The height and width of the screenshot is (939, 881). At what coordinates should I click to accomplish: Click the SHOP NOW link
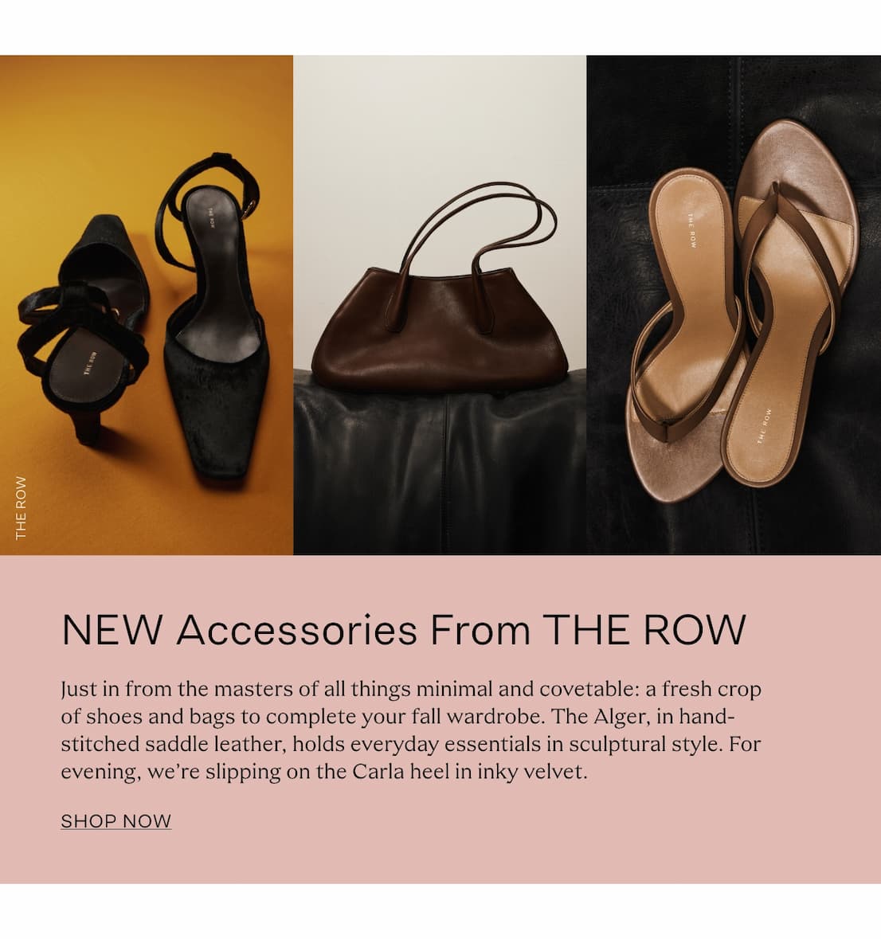(116, 820)
